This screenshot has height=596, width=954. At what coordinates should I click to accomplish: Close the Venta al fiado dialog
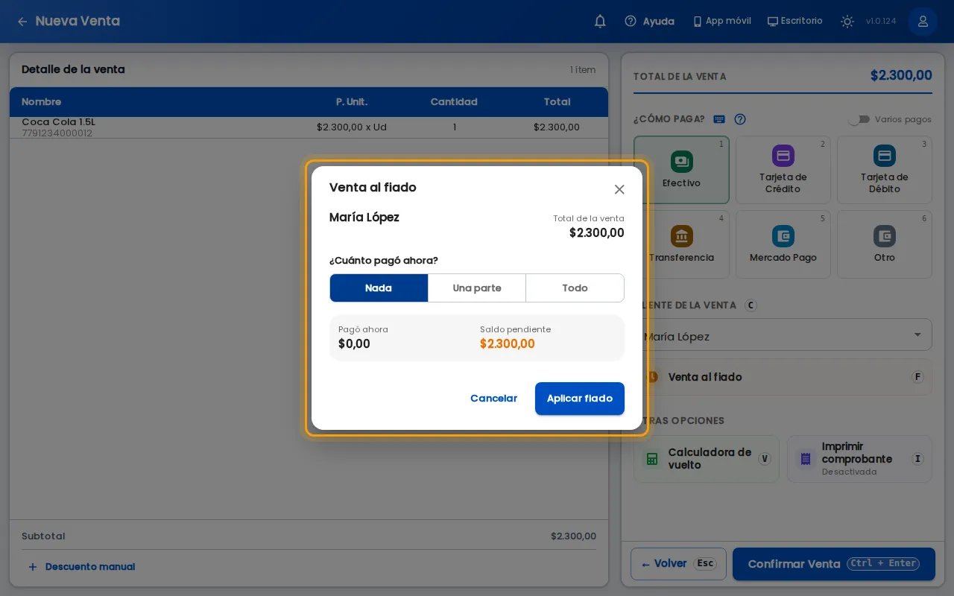(619, 189)
